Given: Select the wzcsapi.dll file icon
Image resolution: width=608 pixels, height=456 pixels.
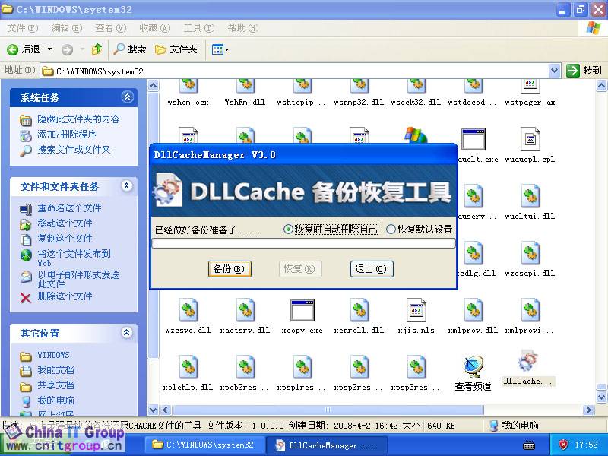Looking at the screenshot, I should [x=530, y=253].
